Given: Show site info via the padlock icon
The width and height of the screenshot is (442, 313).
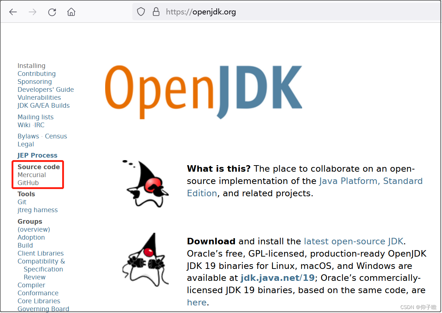Looking at the screenshot, I should [x=156, y=12].
